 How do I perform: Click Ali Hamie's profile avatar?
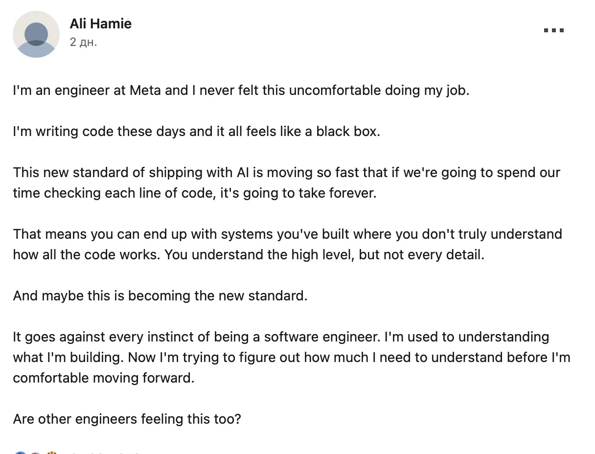(x=36, y=34)
